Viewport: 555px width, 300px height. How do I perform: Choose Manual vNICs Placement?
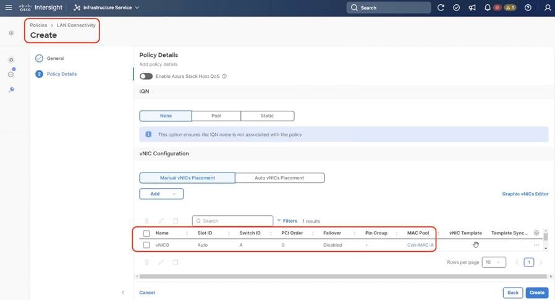(187, 178)
